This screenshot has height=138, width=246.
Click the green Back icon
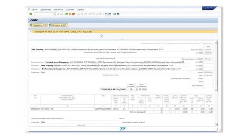click(x=66, y=14)
